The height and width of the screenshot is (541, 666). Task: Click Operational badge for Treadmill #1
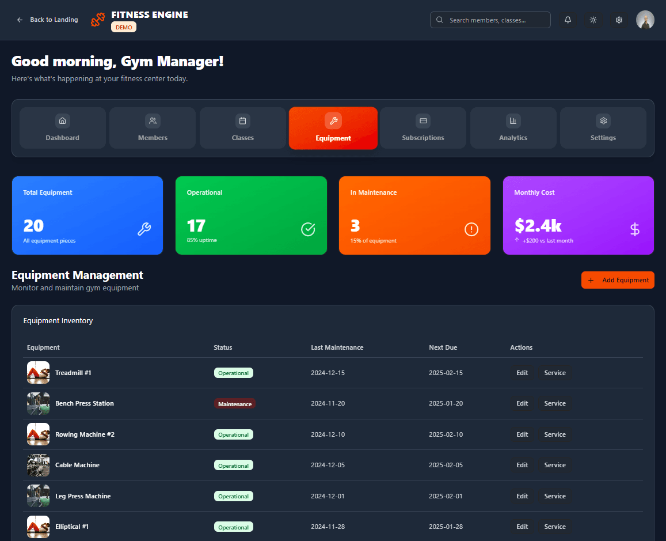234,373
